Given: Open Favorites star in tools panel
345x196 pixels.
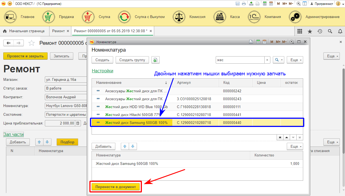Looking at the screenshot, I should point(310,31).
